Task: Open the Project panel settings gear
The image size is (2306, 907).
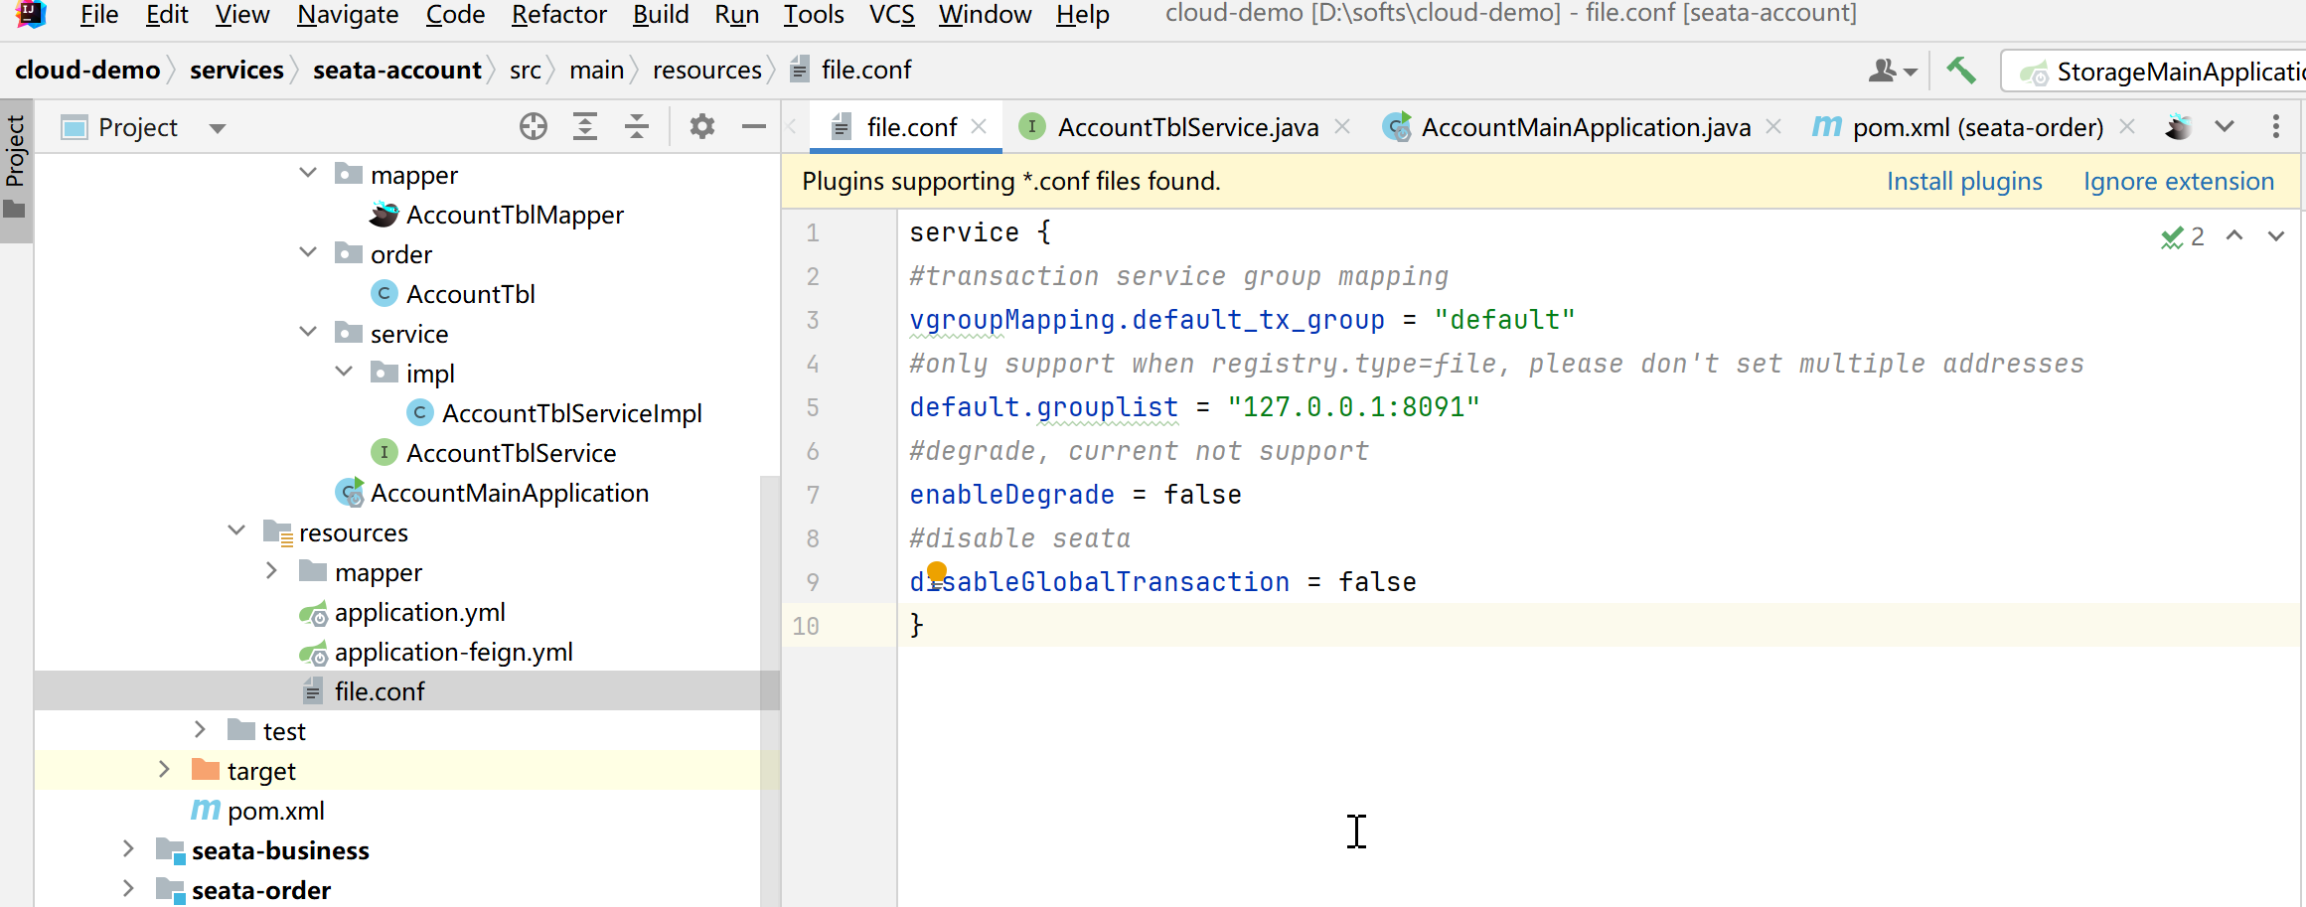Action: [x=702, y=127]
